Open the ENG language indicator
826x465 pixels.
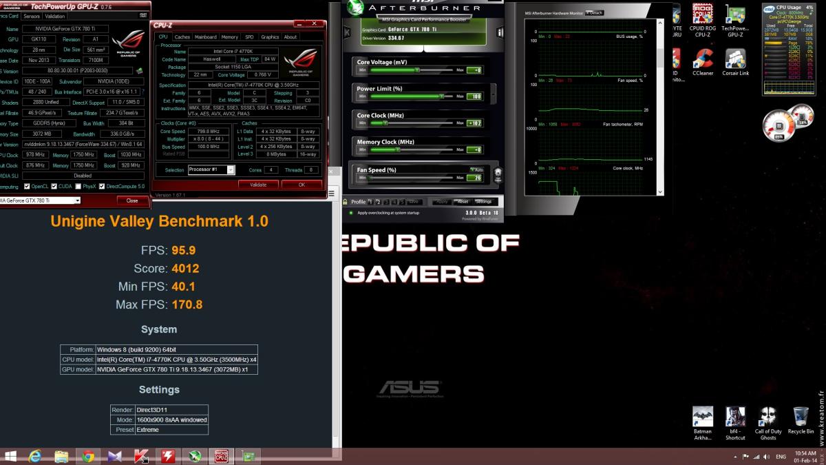[x=781, y=457]
